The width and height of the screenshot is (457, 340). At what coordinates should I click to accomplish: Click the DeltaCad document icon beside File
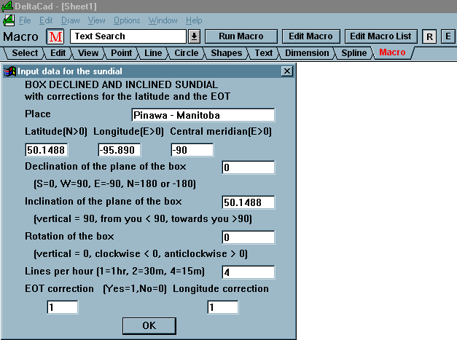click(x=8, y=20)
